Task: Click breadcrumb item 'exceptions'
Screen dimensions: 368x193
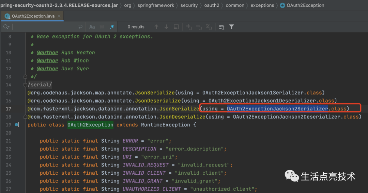Action: pos(262,5)
